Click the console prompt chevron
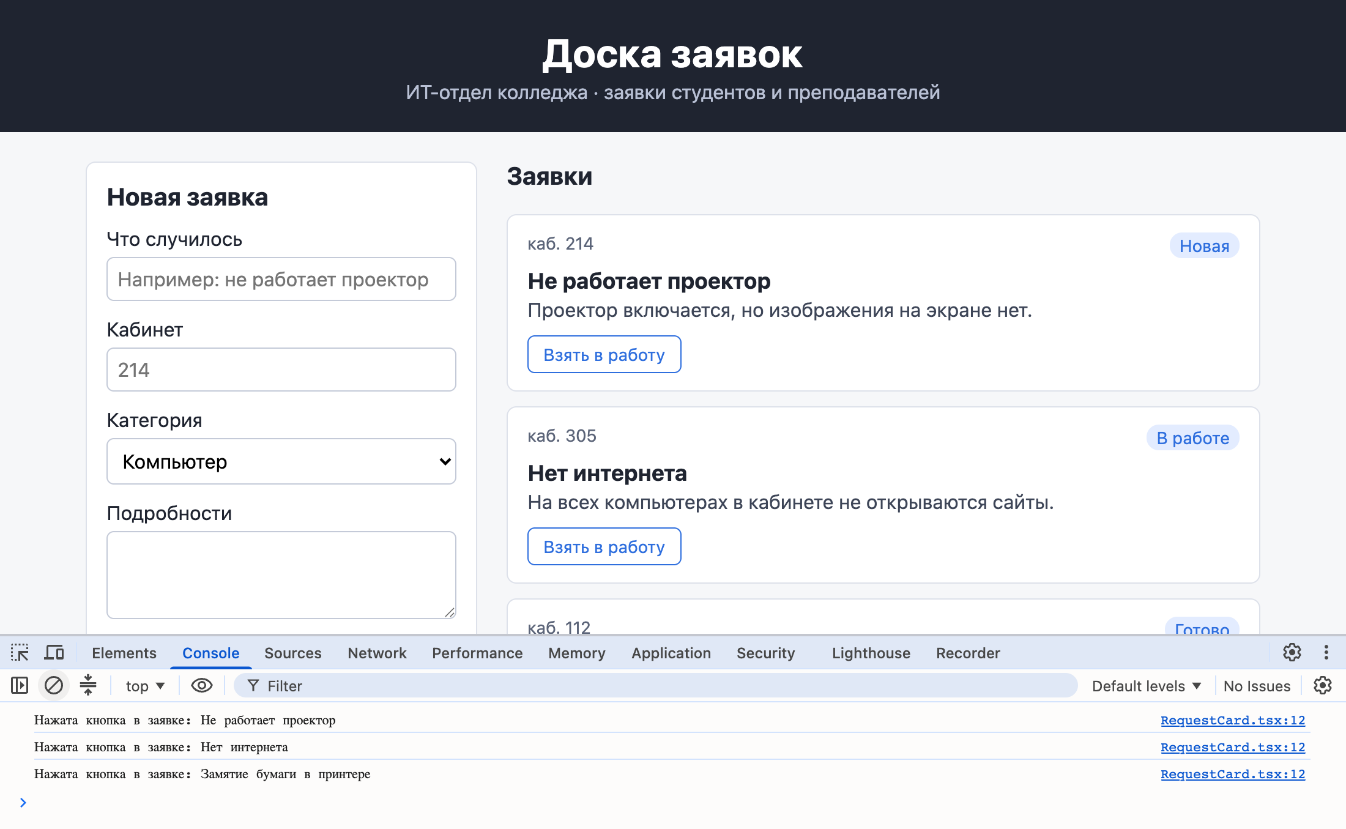Viewport: 1346px width, 829px height. coord(23,803)
